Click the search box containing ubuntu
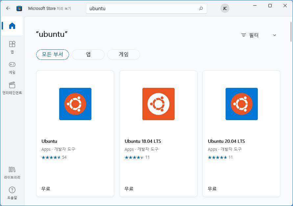This screenshot has width=293, height=206. pyautogui.click(x=147, y=9)
